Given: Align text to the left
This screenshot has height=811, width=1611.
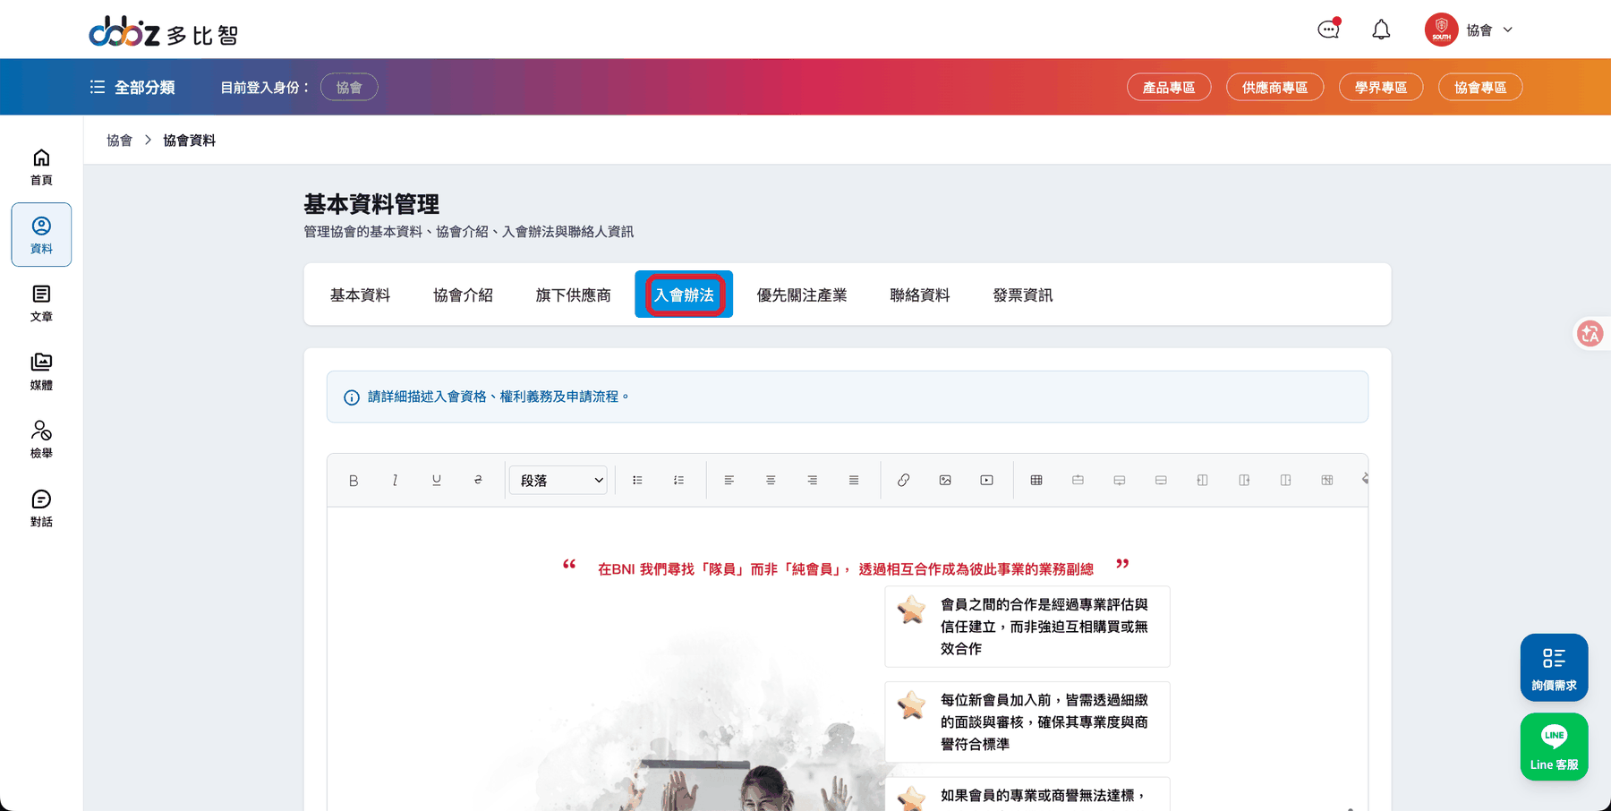Looking at the screenshot, I should click(729, 481).
